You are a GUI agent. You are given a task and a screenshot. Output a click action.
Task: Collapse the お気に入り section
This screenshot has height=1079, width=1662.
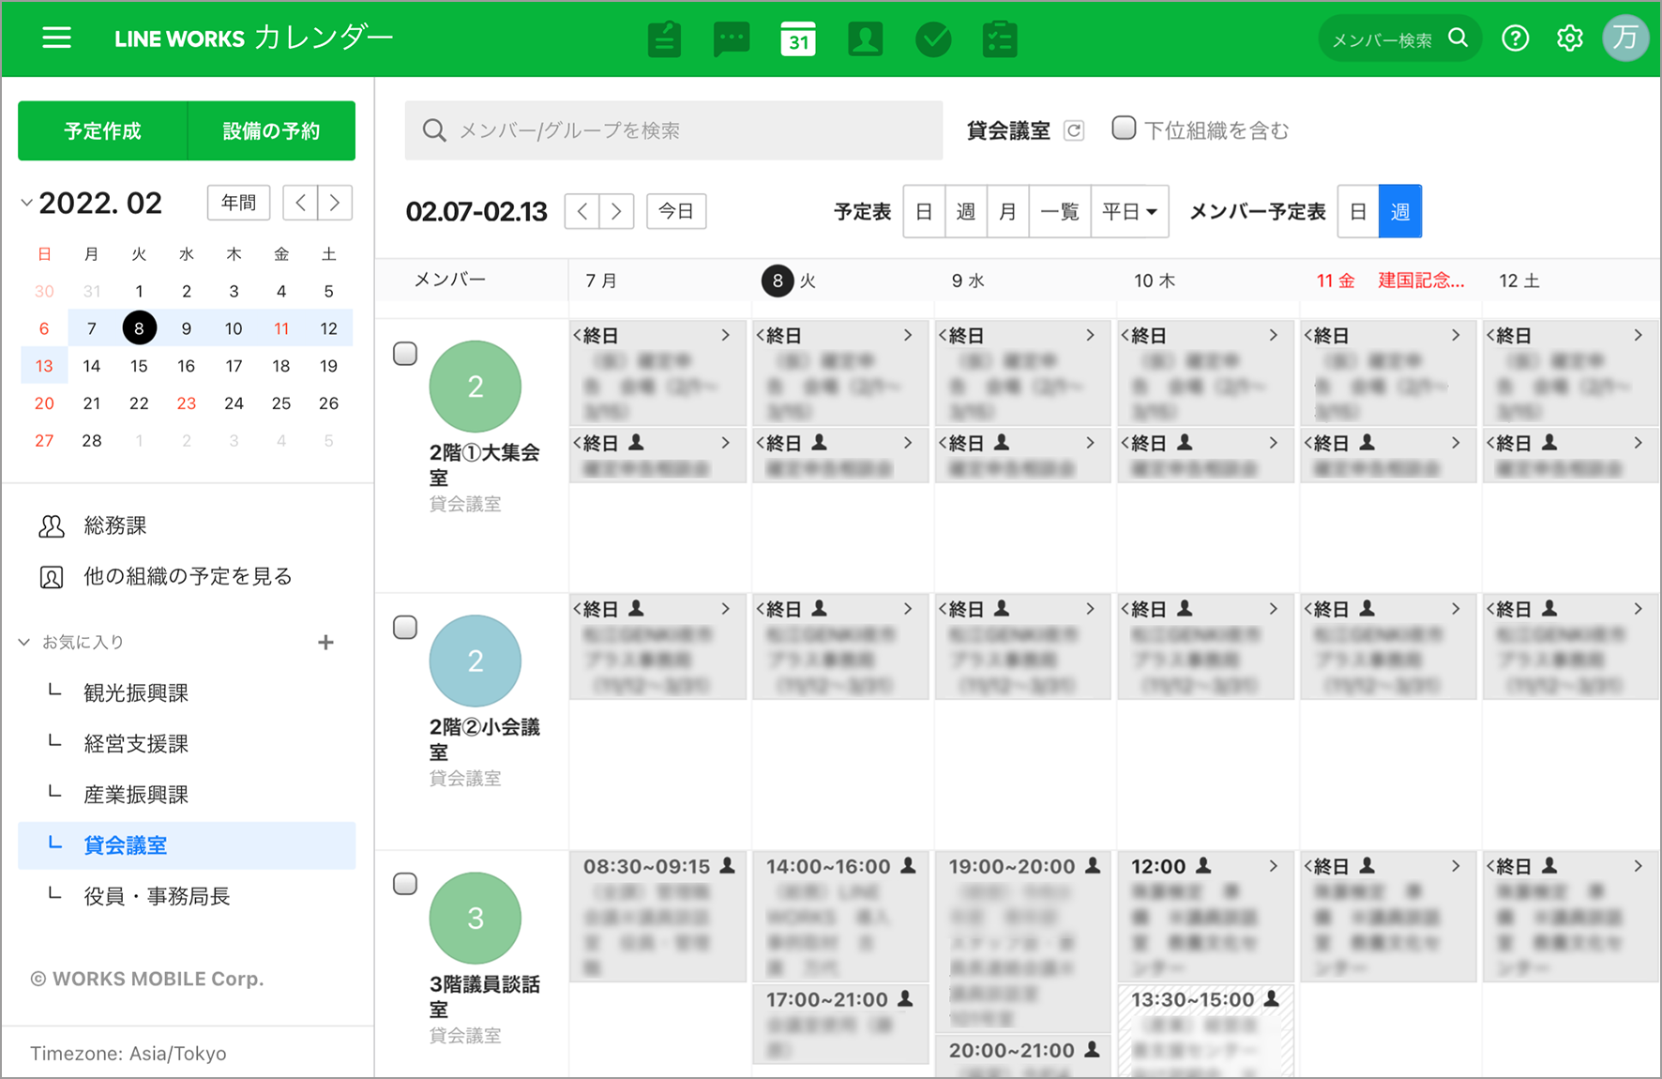[x=24, y=643]
